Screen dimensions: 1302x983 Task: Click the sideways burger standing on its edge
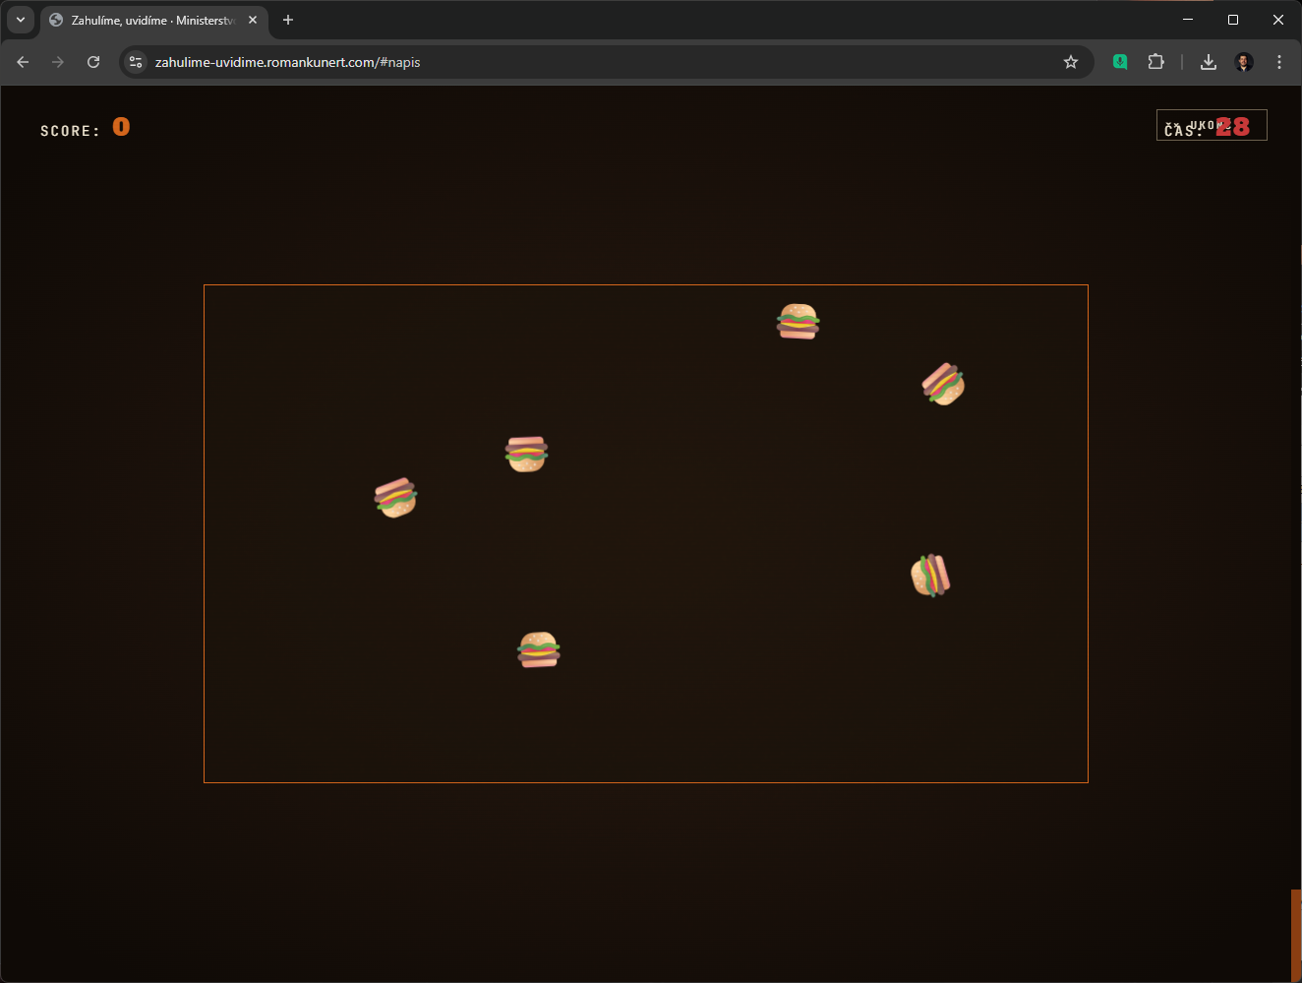930,576
